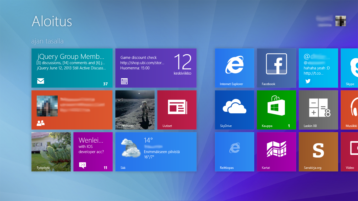
Task: Click the 'keskiviikko' weekday label
Action: (182, 73)
